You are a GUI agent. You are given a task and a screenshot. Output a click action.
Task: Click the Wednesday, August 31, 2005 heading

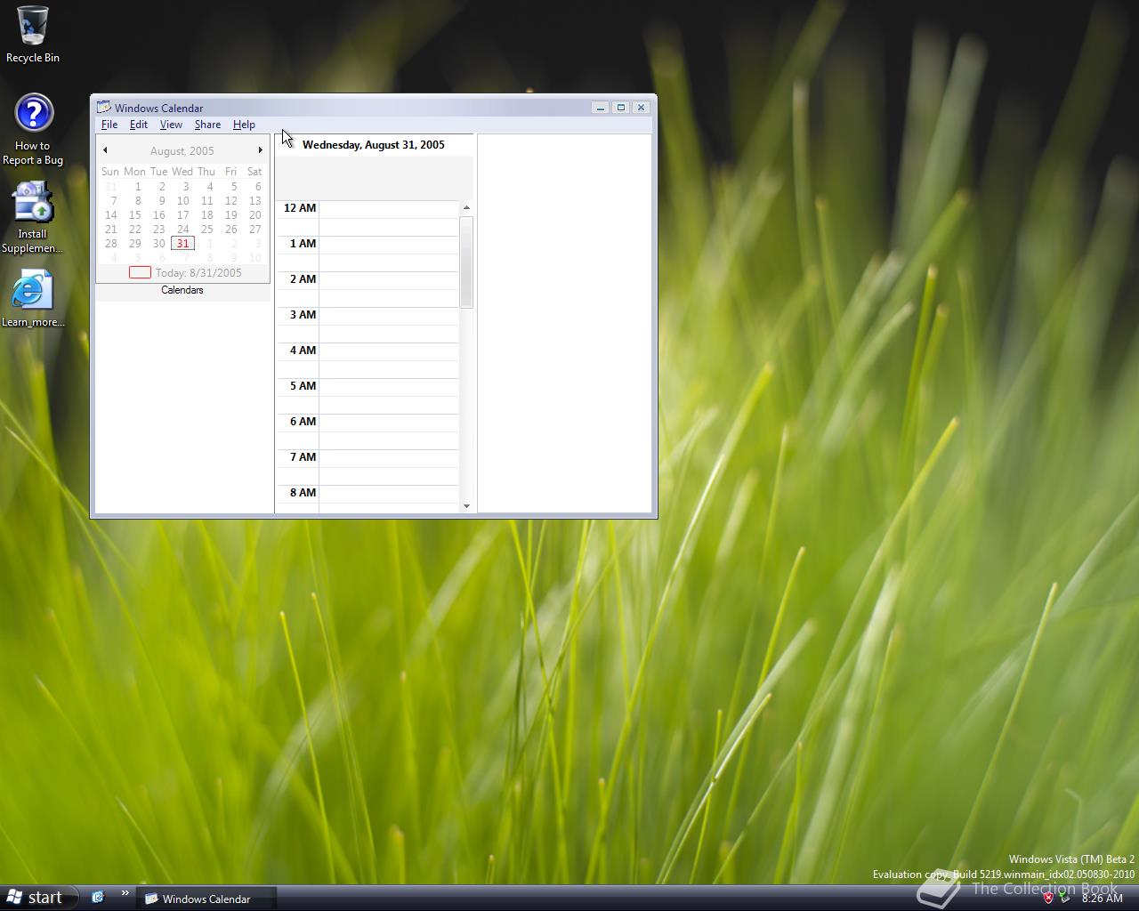coord(374,145)
